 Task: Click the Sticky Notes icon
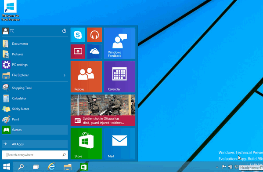click(x=7, y=109)
